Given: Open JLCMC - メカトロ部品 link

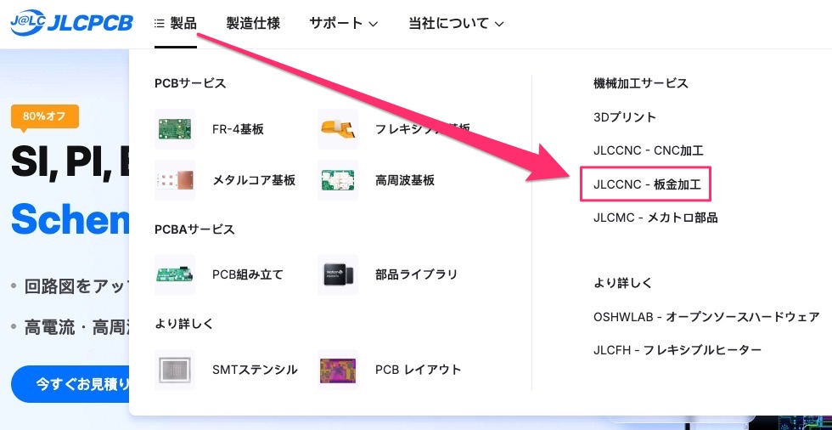Looking at the screenshot, I should [x=655, y=218].
